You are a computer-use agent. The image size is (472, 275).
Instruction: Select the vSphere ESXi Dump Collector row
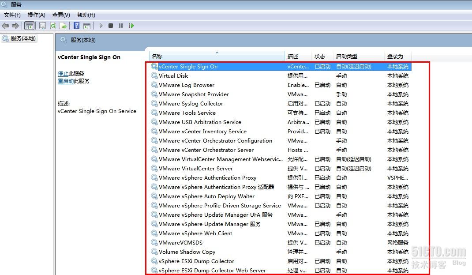click(281, 261)
